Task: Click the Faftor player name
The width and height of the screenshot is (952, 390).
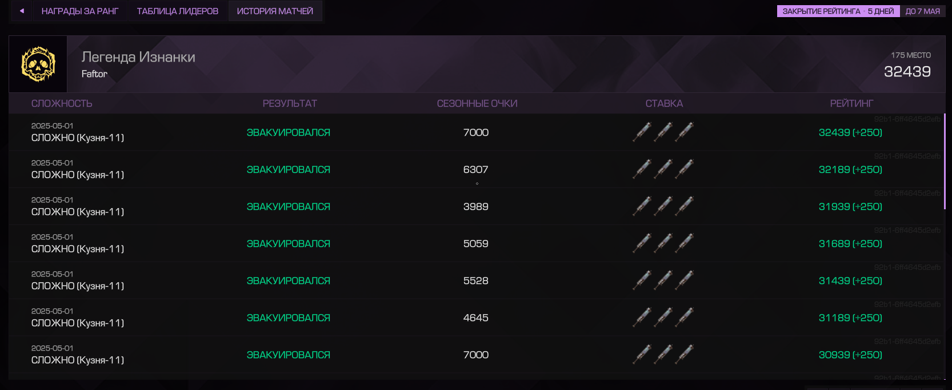Action: point(94,74)
